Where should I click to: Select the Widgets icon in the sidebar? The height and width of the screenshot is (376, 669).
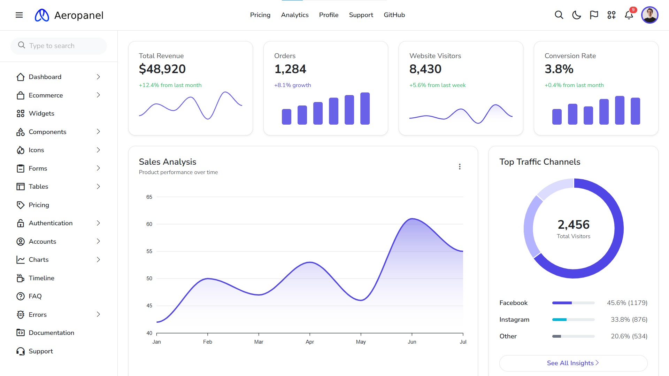point(21,113)
